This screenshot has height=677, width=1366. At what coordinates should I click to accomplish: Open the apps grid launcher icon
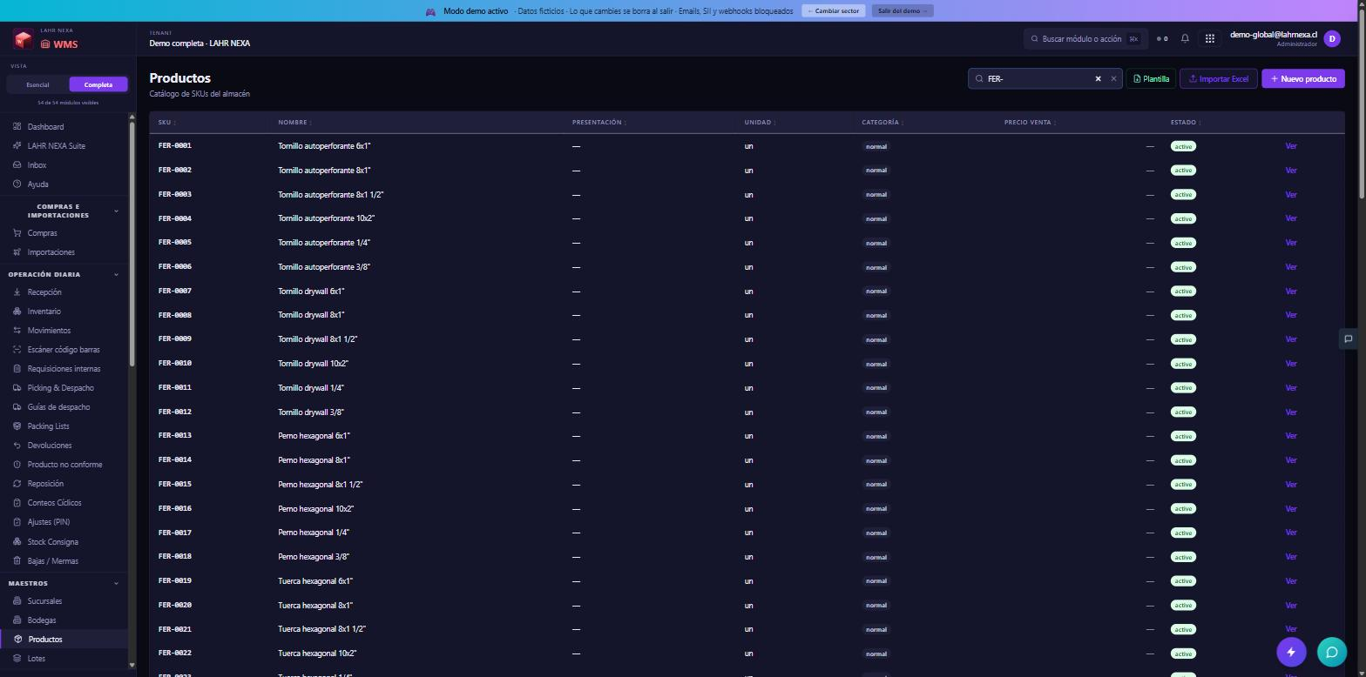(x=1209, y=38)
